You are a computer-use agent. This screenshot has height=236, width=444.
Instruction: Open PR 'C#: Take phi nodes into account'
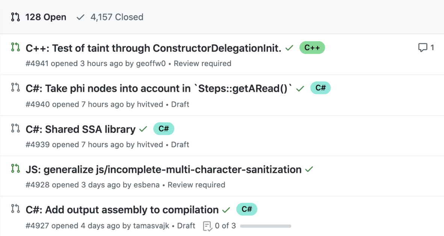coord(159,89)
